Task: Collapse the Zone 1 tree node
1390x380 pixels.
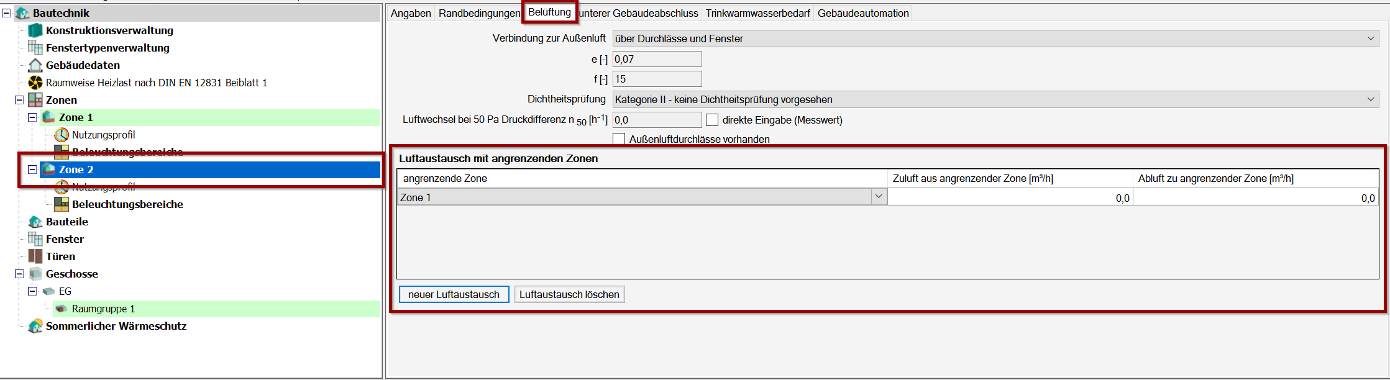Action: [x=32, y=117]
